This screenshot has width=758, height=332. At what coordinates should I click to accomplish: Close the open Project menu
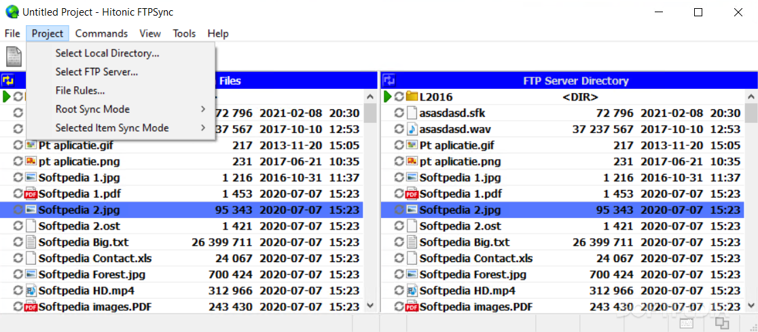coord(48,33)
